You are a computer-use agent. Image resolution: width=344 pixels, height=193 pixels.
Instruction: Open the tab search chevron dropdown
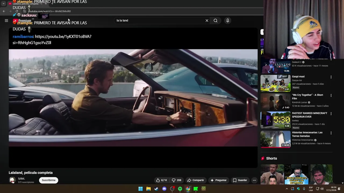pos(3,4)
